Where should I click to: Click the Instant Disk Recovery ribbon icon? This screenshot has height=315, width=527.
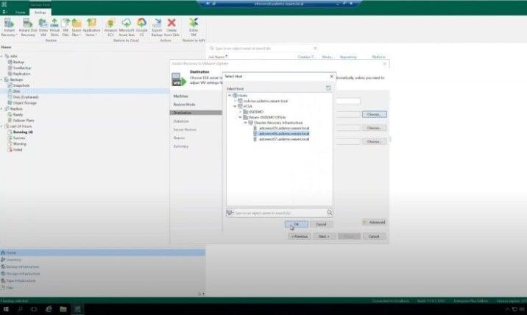click(28, 27)
